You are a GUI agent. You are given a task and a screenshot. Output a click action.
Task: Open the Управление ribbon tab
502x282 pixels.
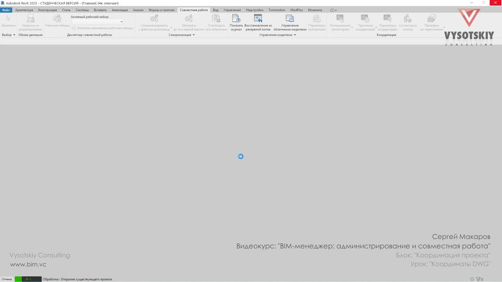(x=232, y=10)
